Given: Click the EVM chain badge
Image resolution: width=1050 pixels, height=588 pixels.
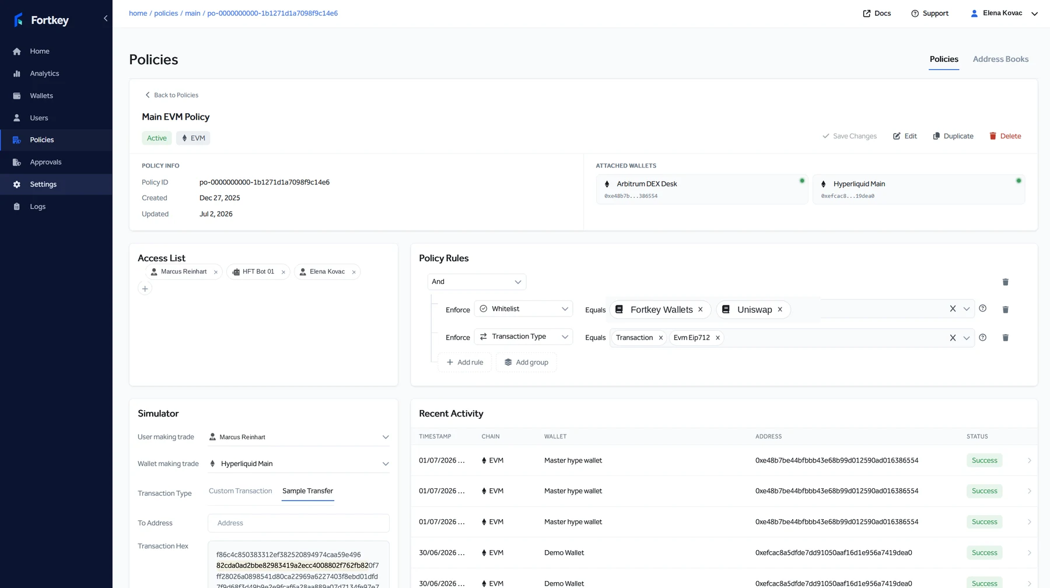Looking at the screenshot, I should tap(193, 138).
